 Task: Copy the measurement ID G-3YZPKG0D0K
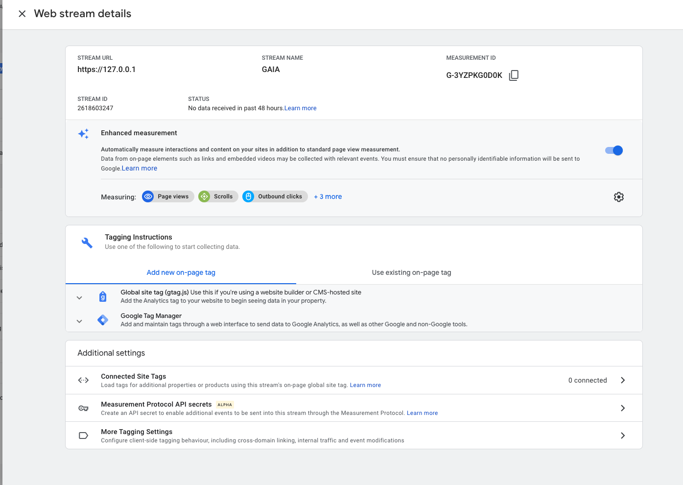(x=514, y=75)
